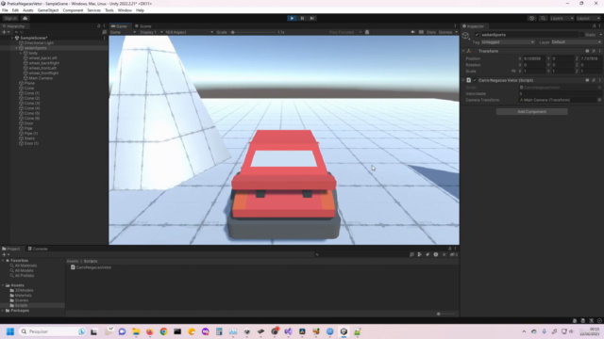Image resolution: width=604 pixels, height=339 pixels.
Task: Select Main Camera in Hierarchy
Action: (x=41, y=78)
